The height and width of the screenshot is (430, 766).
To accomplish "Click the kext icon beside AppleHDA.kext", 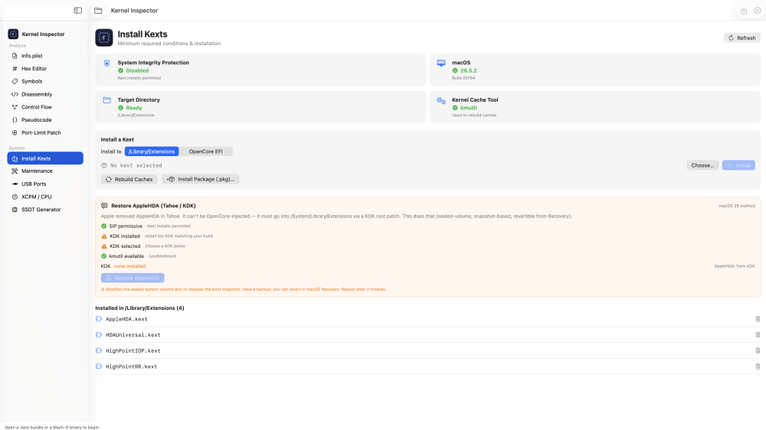I will [x=99, y=319].
